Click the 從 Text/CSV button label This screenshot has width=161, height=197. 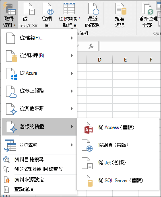coord(28,22)
